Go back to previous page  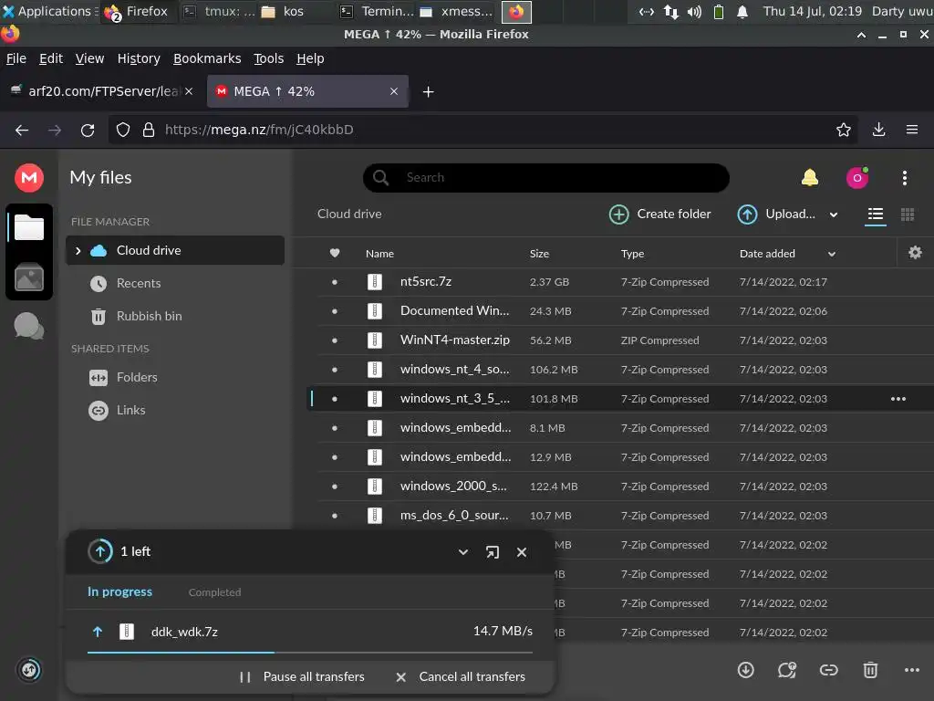pyautogui.click(x=22, y=130)
